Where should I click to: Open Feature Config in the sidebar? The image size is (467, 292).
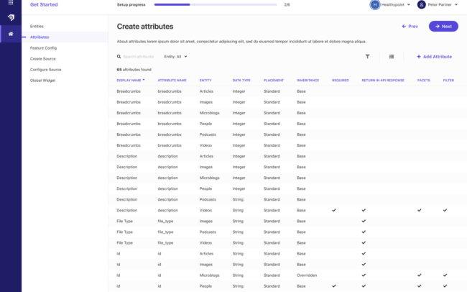(x=43, y=47)
